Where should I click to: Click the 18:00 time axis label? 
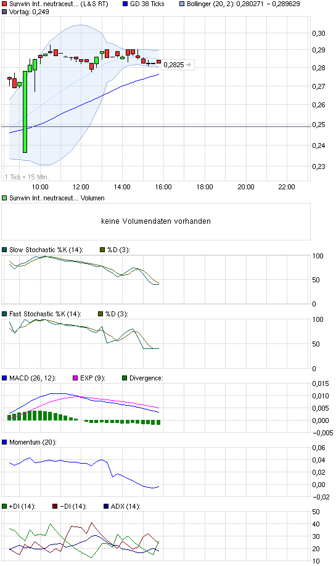pos(205,187)
